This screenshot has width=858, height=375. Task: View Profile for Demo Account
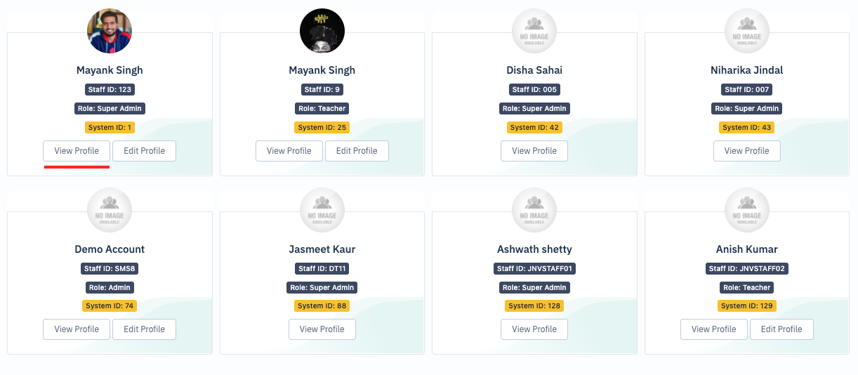77,329
